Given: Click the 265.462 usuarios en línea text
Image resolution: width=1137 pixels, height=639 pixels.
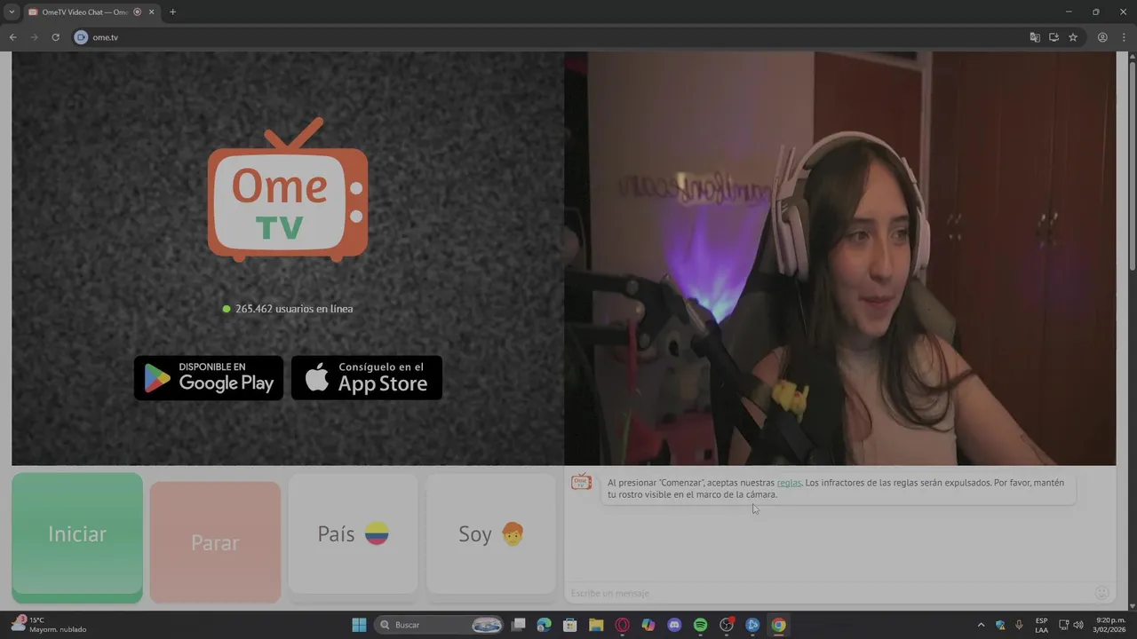Looking at the screenshot, I should pos(294,309).
